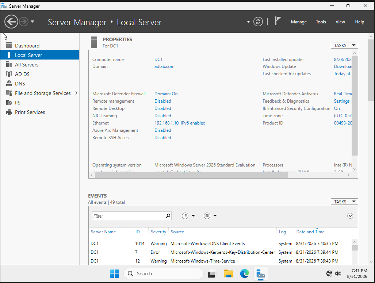375x283 pixels.
Task: Open Task View on the taskbar
Action: tap(212, 274)
